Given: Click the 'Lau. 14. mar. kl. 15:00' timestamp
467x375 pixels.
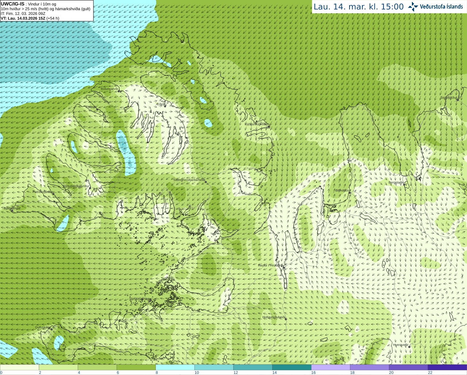Looking at the screenshot, I should point(359,7).
